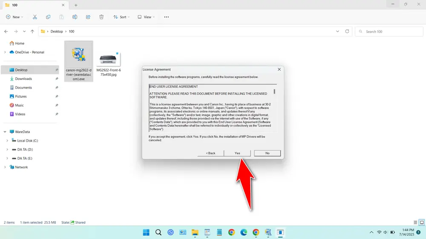
Task: Open Microsoft Edge from the taskbar
Action: [244, 232]
